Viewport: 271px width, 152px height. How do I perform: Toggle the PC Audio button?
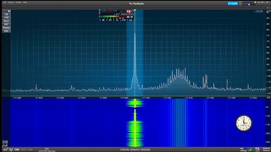(232, 3)
